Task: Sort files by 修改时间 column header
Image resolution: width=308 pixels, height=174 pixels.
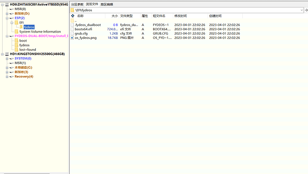Action: 190,16
